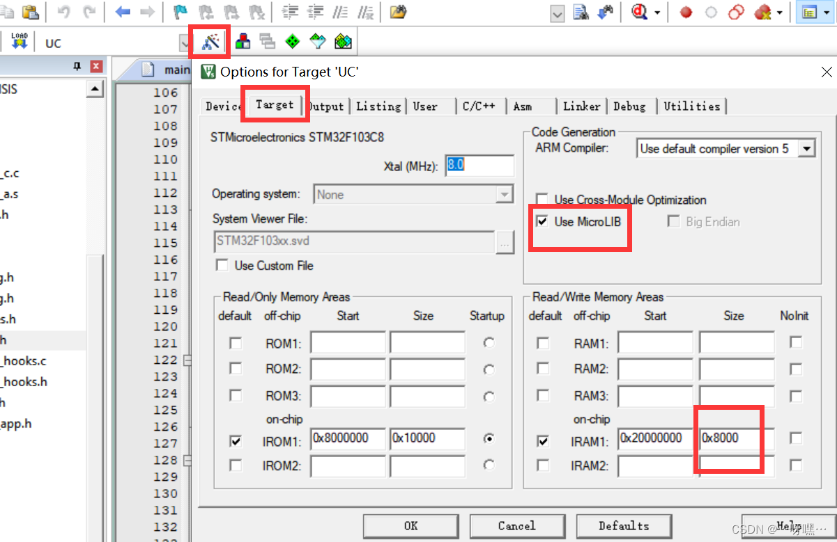Open the C/C++ tab
837x542 pixels.
479,106
